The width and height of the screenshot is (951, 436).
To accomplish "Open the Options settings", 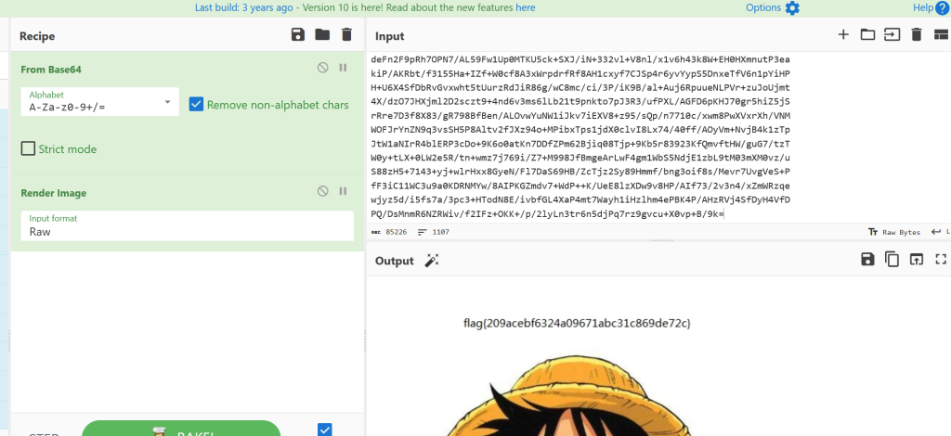I will click(x=772, y=7).
